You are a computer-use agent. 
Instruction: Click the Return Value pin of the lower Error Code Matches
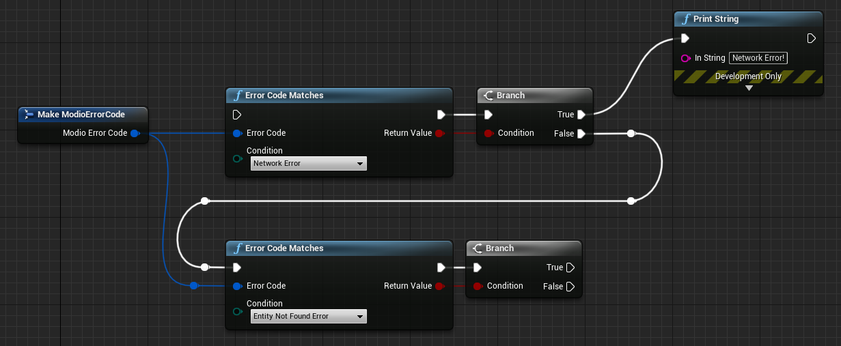click(440, 286)
